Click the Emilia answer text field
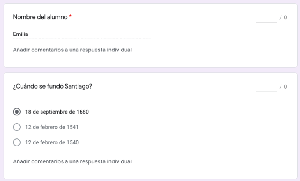 (82, 34)
